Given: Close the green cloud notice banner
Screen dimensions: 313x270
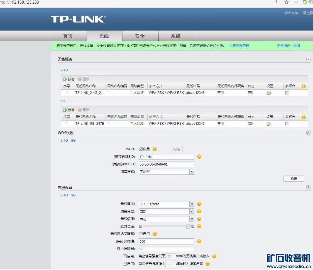Looking at the screenshot, I should (x=297, y=46).
